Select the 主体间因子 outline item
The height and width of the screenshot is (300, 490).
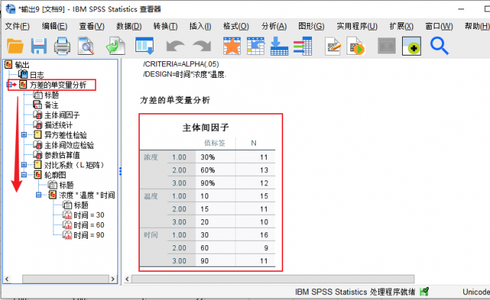click(62, 115)
